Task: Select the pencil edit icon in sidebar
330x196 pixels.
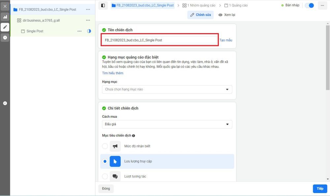Action: 5,27
